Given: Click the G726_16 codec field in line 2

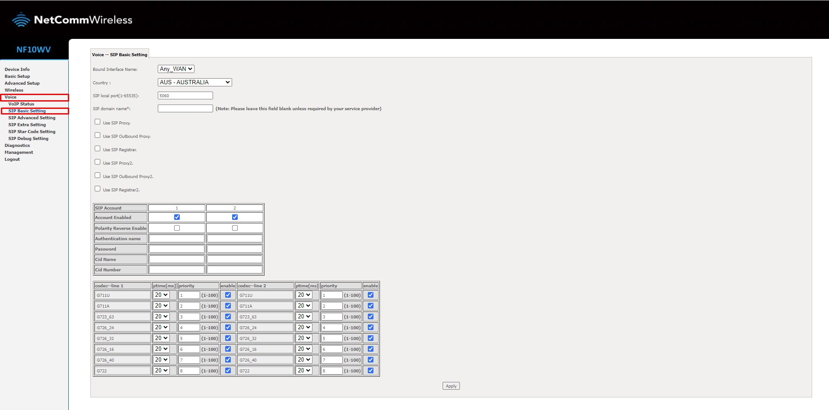Looking at the screenshot, I should coord(265,349).
